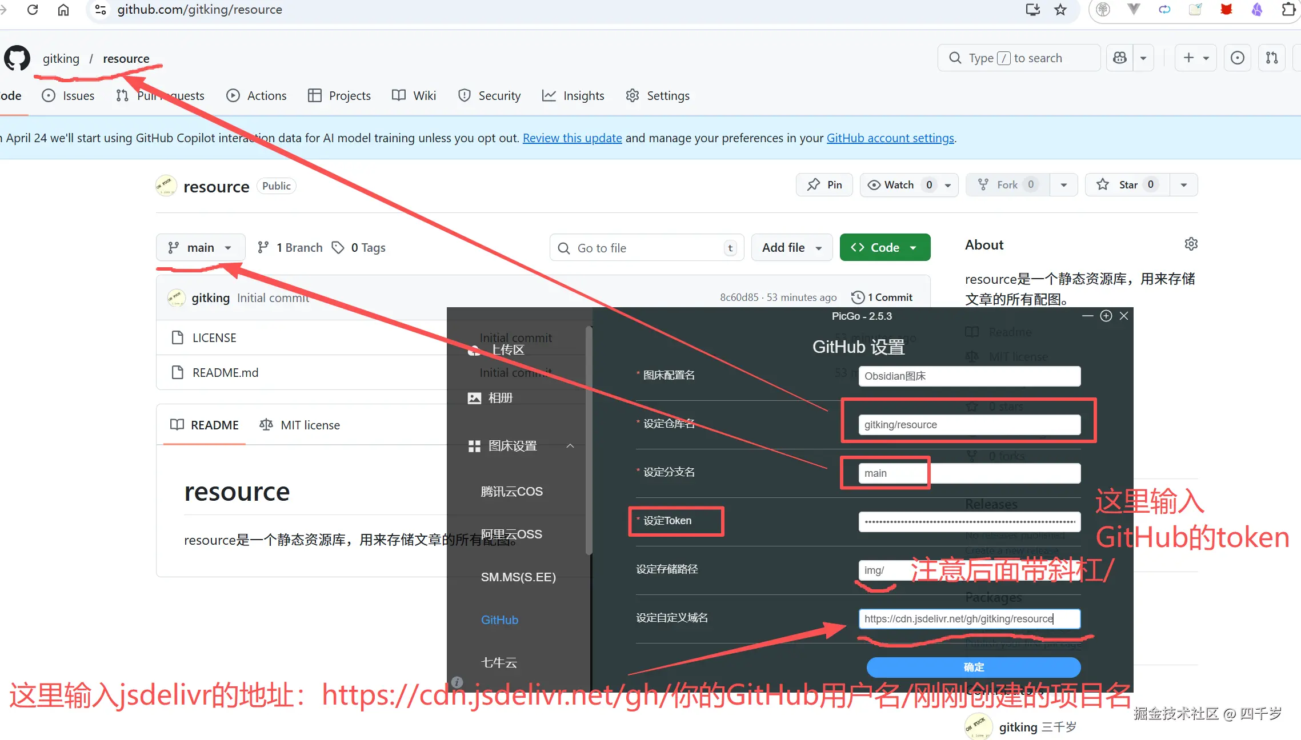Click the 设定自定义域名 input field

969,618
